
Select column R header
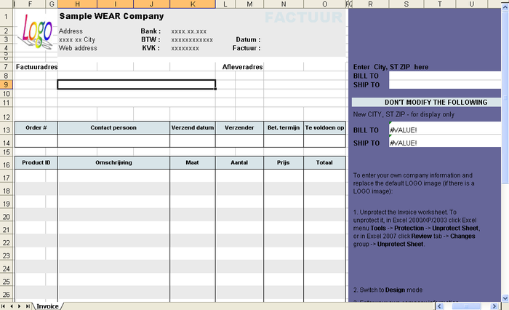point(370,4)
